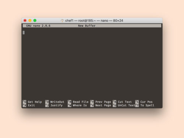The width and height of the screenshot is (184, 138).
Task: Select the ^U UnCut Text shortcut
Action: click(x=124, y=105)
